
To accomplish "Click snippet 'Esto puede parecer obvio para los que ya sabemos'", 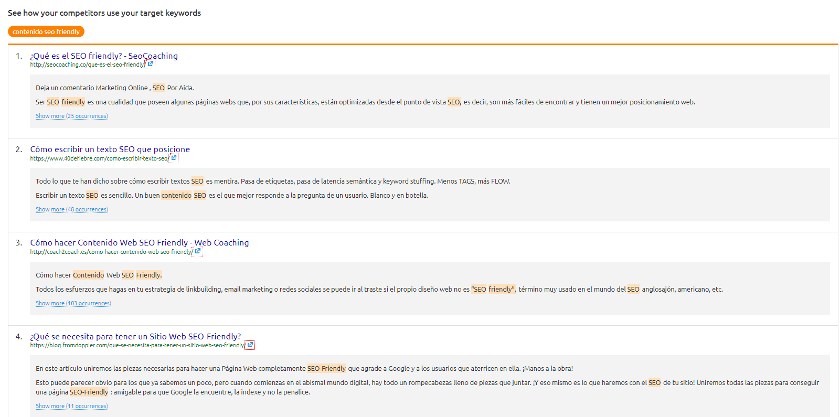I will [427, 387].
